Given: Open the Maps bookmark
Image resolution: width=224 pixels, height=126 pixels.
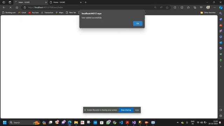Looking at the screenshot, I should tap(59, 13).
